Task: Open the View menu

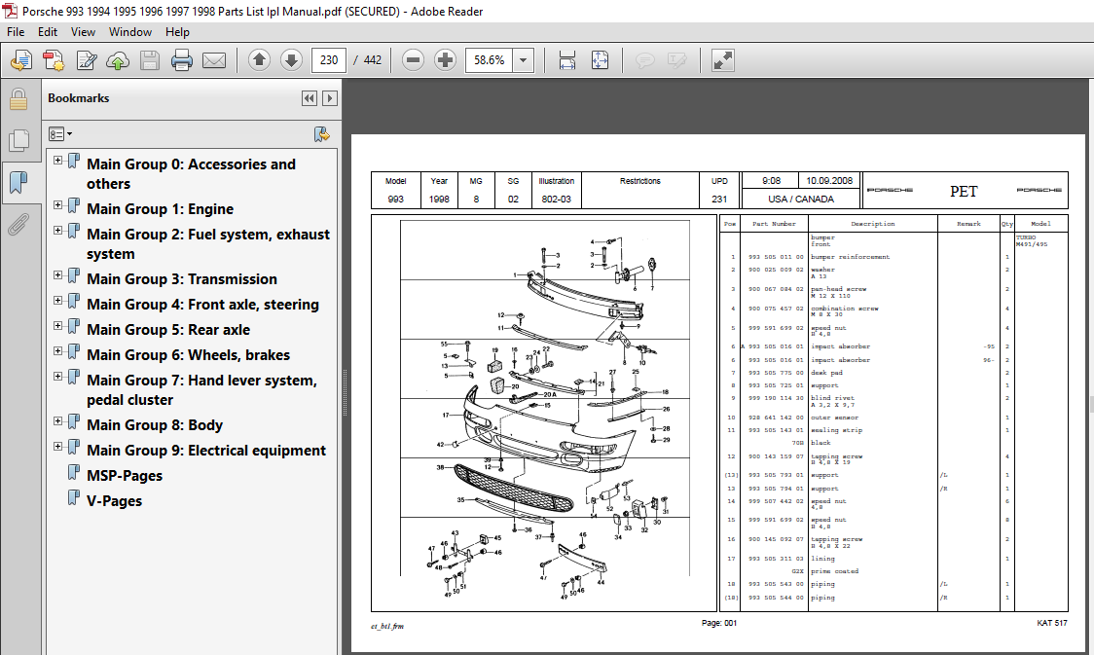Action: (x=83, y=32)
